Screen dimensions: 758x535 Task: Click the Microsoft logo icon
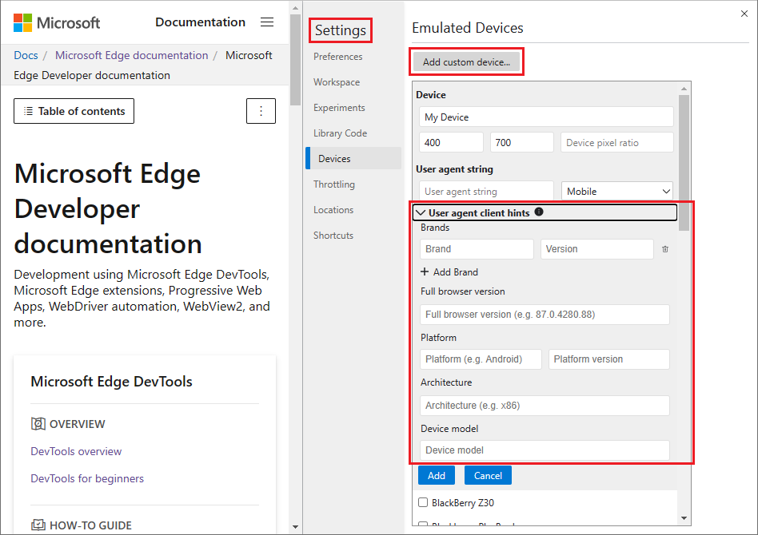pyautogui.click(x=22, y=22)
